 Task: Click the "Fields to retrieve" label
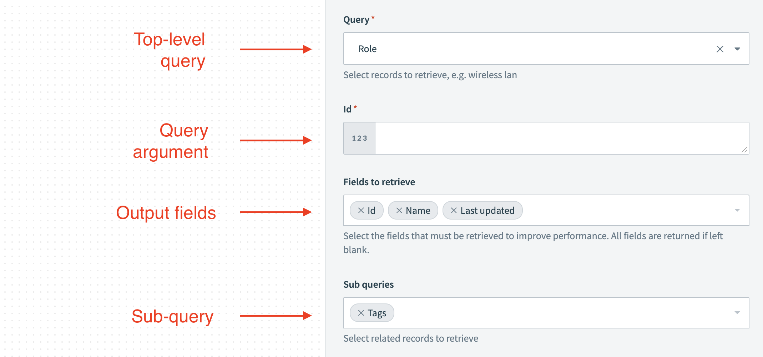pyautogui.click(x=379, y=182)
